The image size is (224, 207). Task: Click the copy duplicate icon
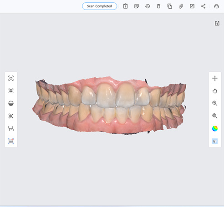click(170, 6)
